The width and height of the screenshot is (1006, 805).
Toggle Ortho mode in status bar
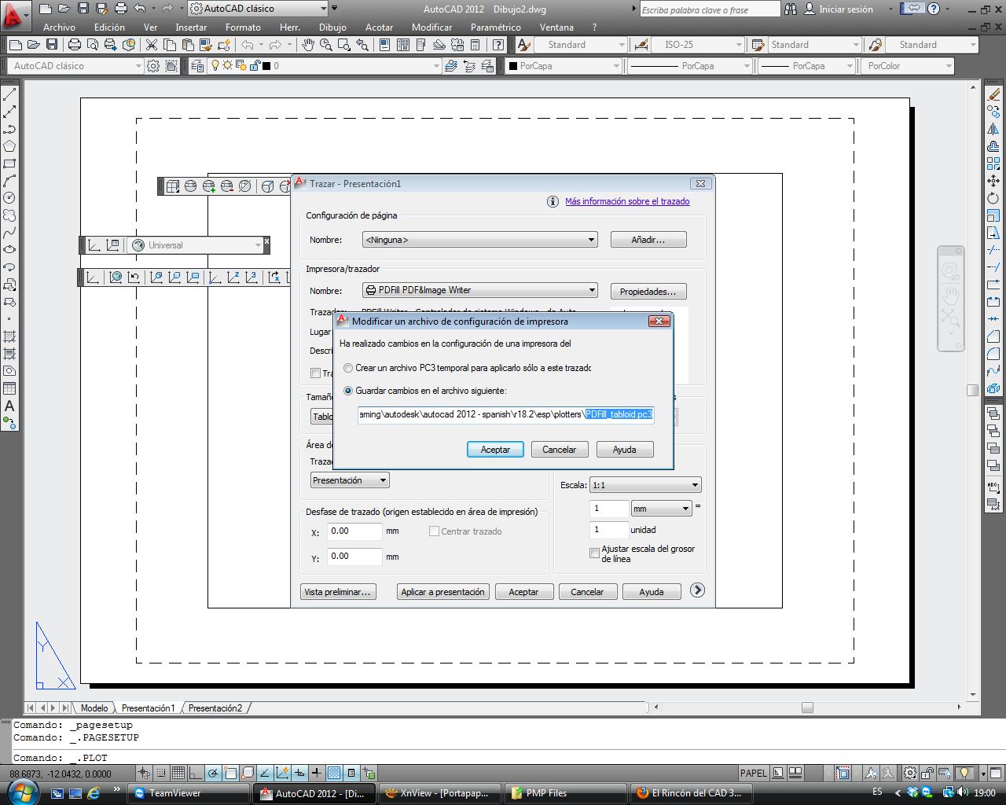point(195,773)
